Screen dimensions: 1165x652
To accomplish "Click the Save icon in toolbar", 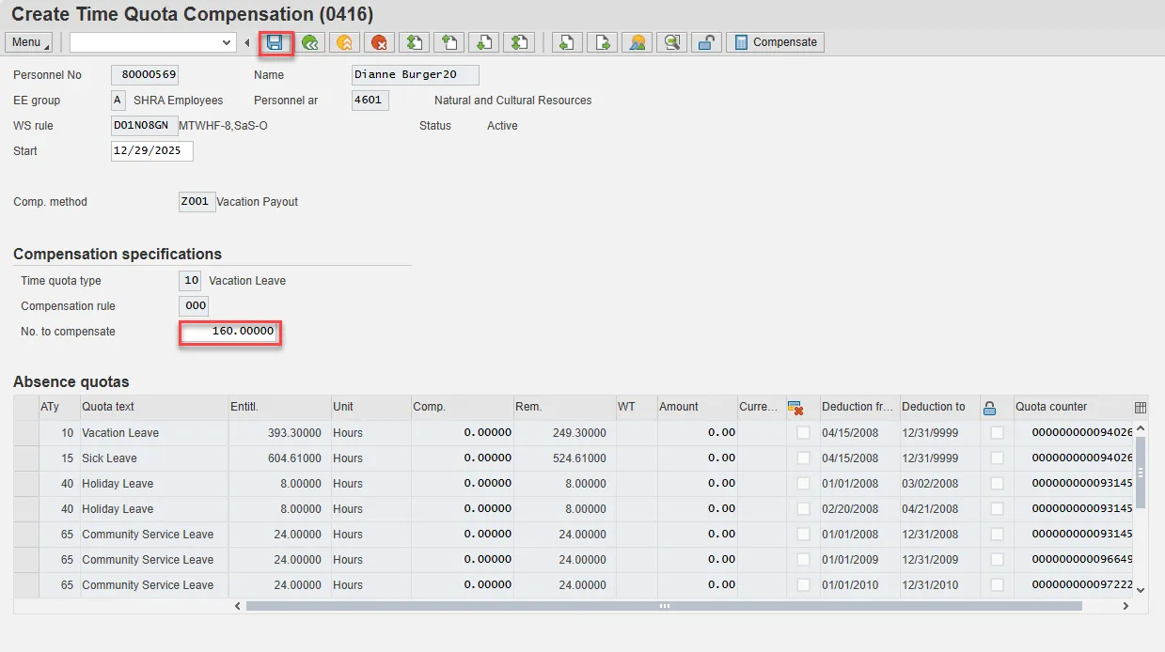I will (276, 42).
